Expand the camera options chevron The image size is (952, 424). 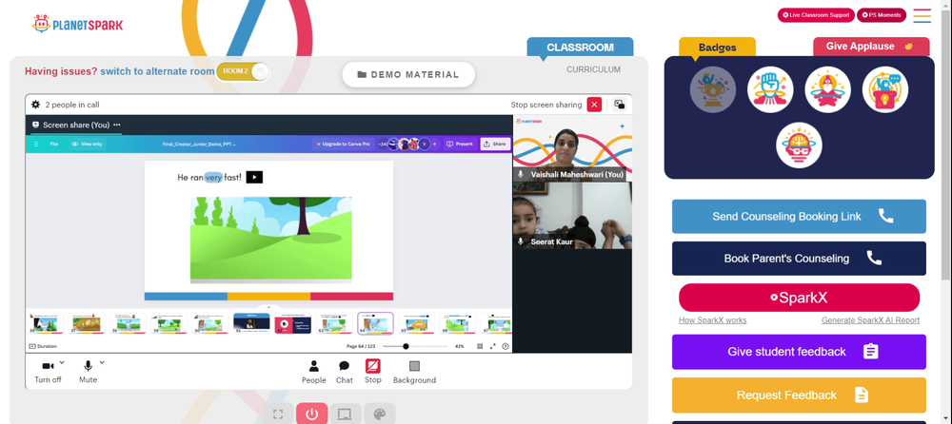pyautogui.click(x=62, y=363)
